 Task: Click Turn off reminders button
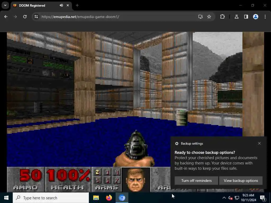click(x=196, y=181)
